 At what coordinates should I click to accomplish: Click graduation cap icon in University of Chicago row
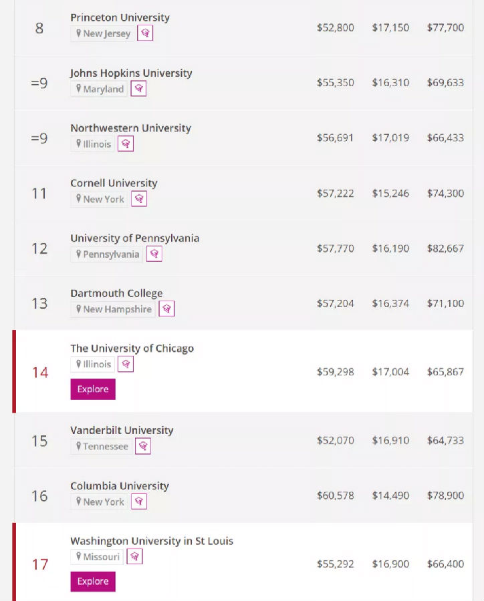tap(126, 364)
